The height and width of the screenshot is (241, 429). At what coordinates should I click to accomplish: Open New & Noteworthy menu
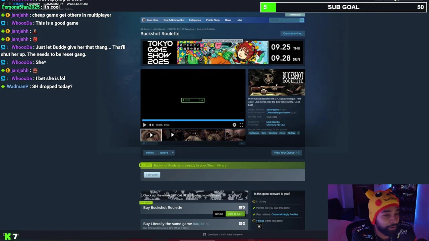coord(174,20)
